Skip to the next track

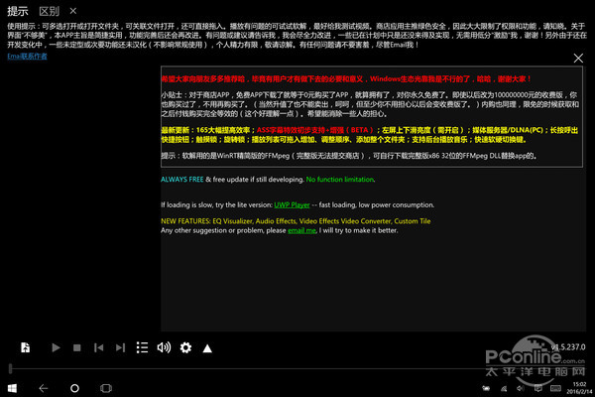tap(120, 347)
